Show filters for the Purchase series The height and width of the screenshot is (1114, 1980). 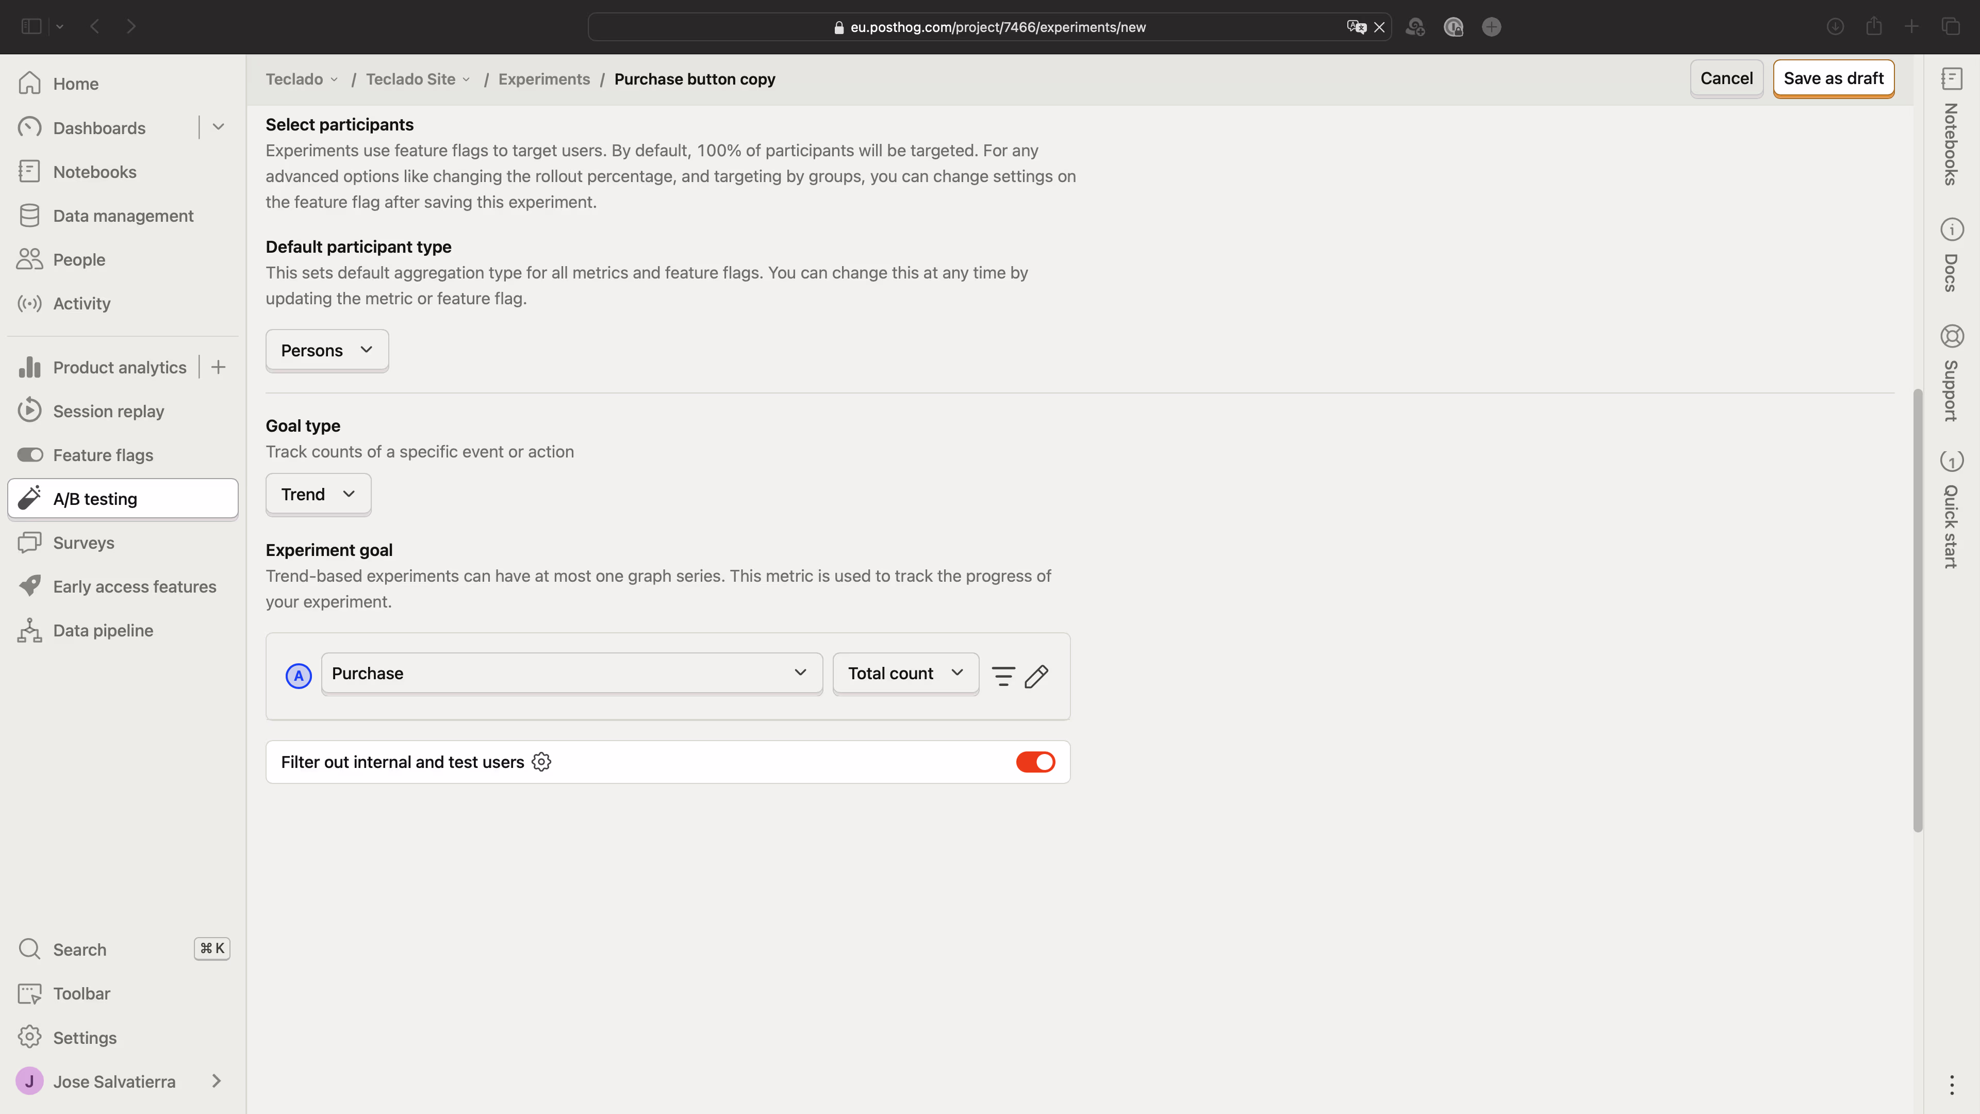point(1003,676)
